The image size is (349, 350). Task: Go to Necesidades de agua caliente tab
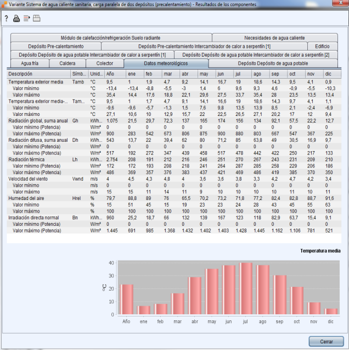coord(274,38)
